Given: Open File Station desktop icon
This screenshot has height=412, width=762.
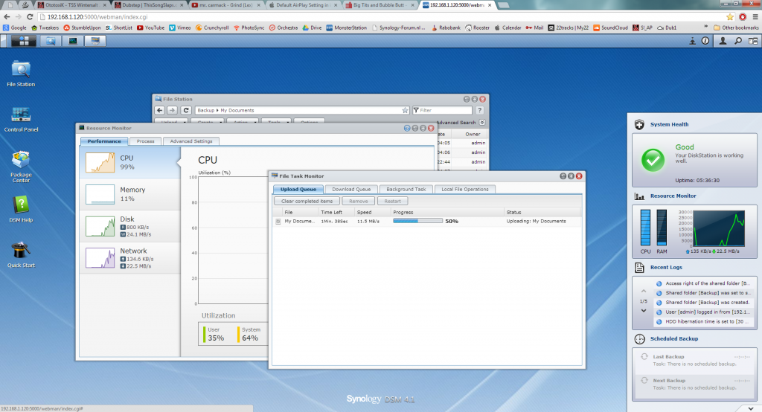Looking at the screenshot, I should pyautogui.click(x=21, y=72).
